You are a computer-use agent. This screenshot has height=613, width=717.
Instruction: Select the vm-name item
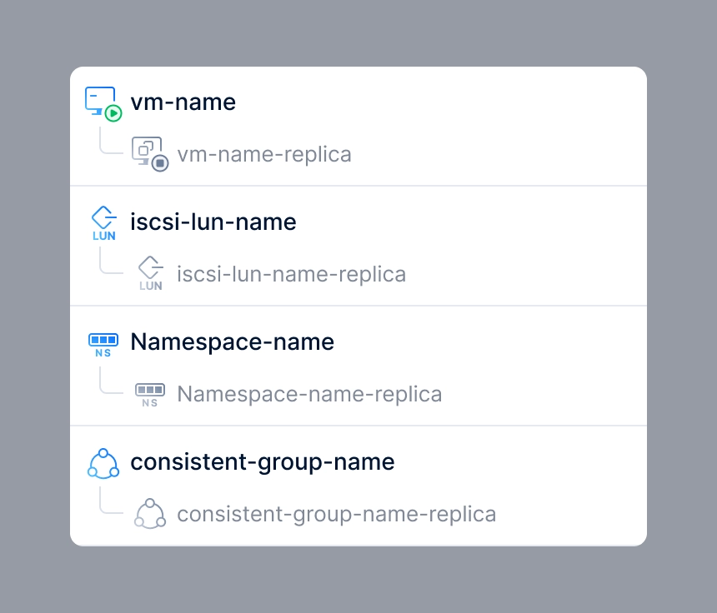183,102
